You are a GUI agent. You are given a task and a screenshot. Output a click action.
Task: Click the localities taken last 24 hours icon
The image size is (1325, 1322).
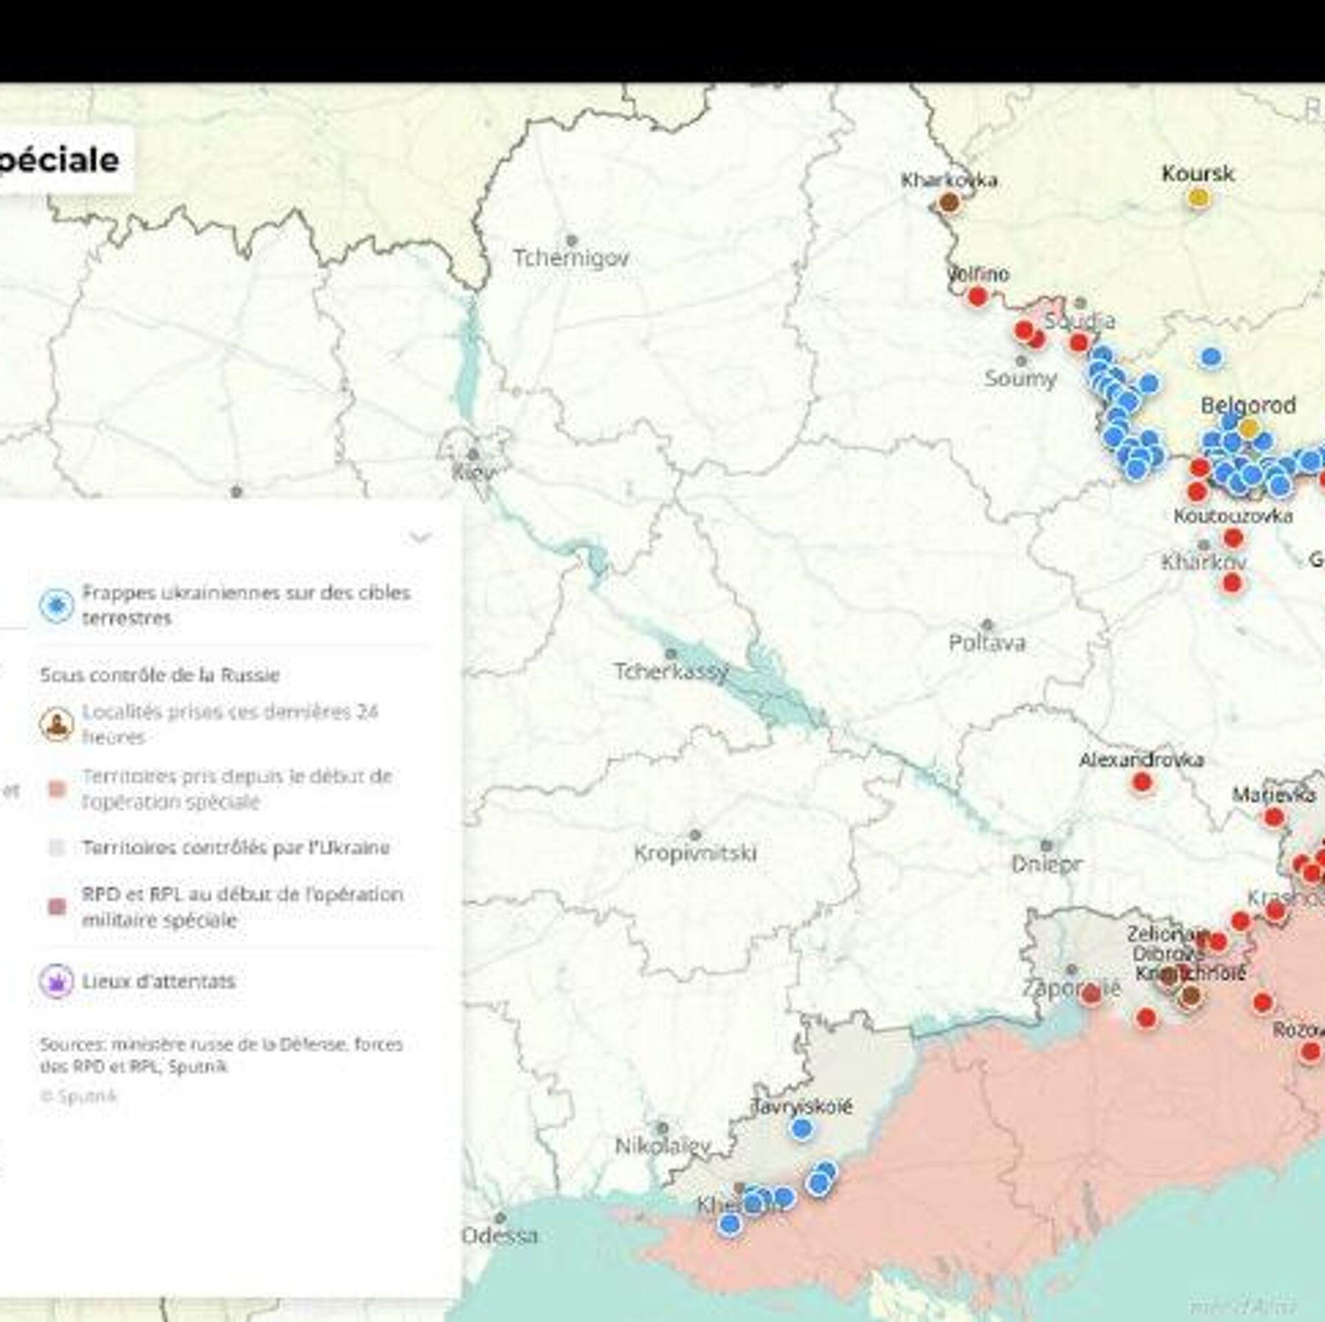(57, 724)
